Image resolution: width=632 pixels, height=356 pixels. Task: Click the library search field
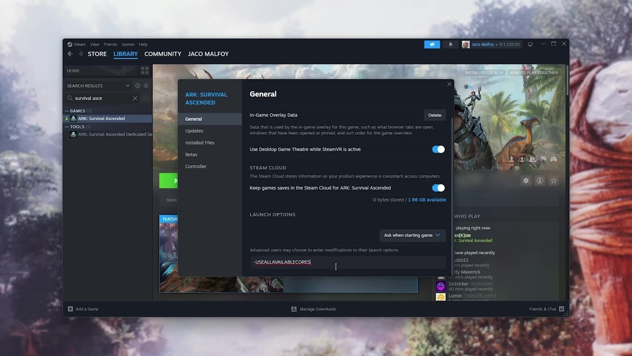coord(103,98)
